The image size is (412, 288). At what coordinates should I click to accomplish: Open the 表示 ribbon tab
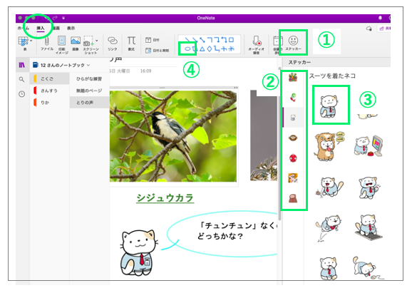point(71,28)
